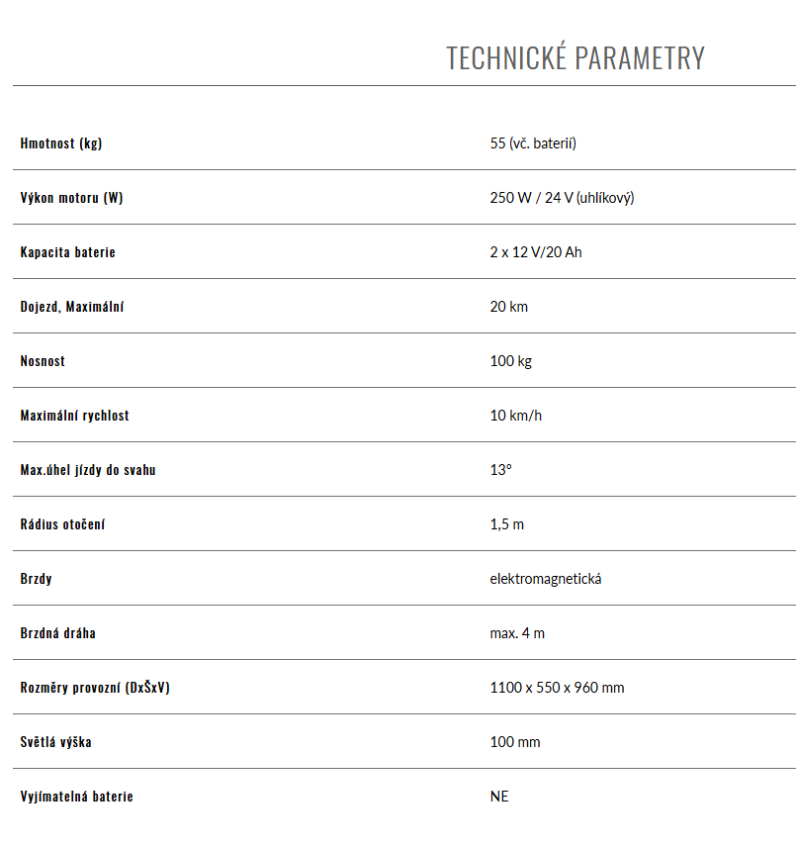Click the TECHNICKÉ PARAMETRY heading
This screenshot has width=796, height=849.
click(575, 58)
